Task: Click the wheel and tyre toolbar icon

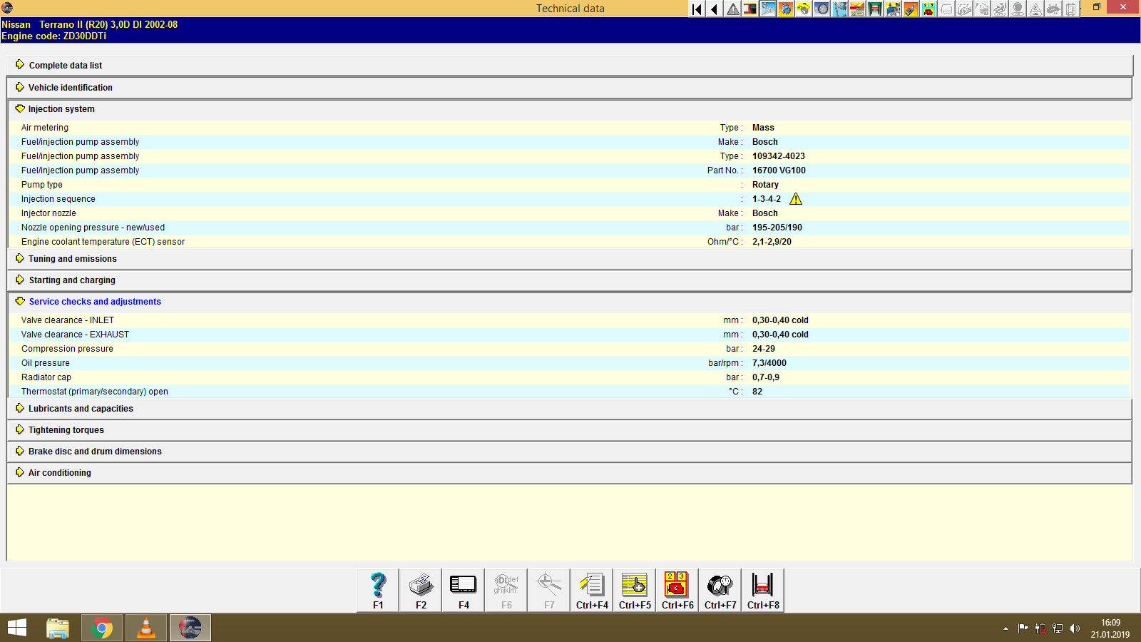Action: point(822,9)
